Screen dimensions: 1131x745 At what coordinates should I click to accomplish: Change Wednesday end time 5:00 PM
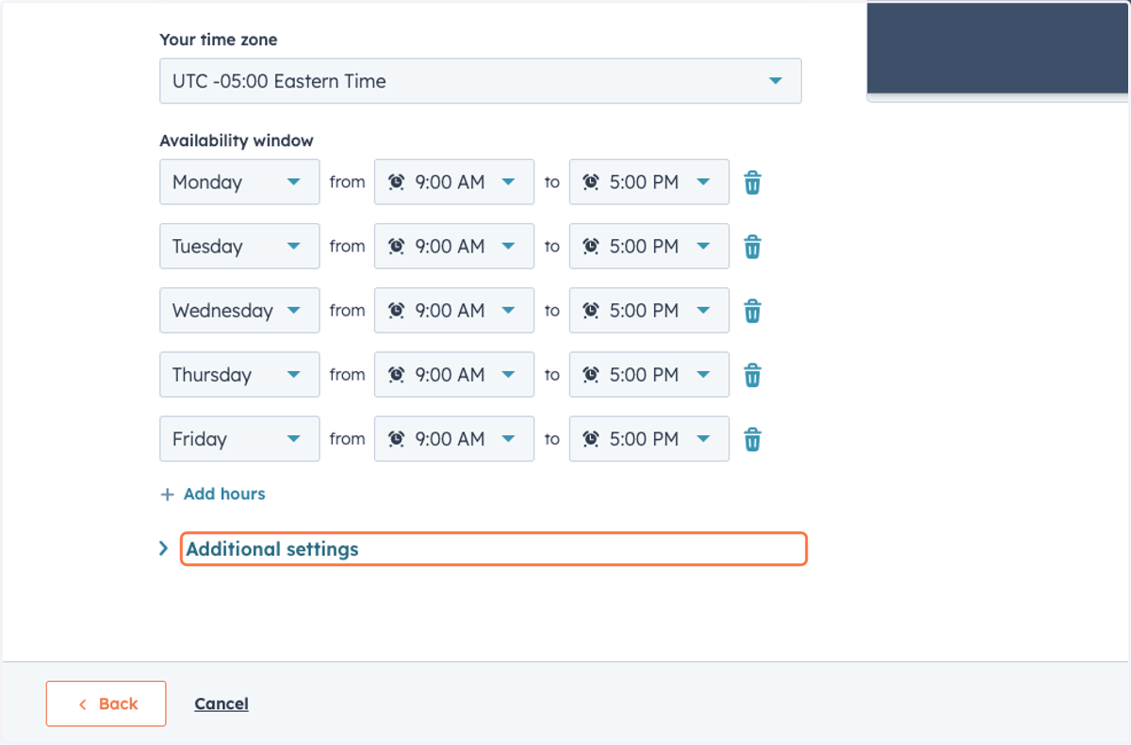pyautogui.click(x=649, y=310)
